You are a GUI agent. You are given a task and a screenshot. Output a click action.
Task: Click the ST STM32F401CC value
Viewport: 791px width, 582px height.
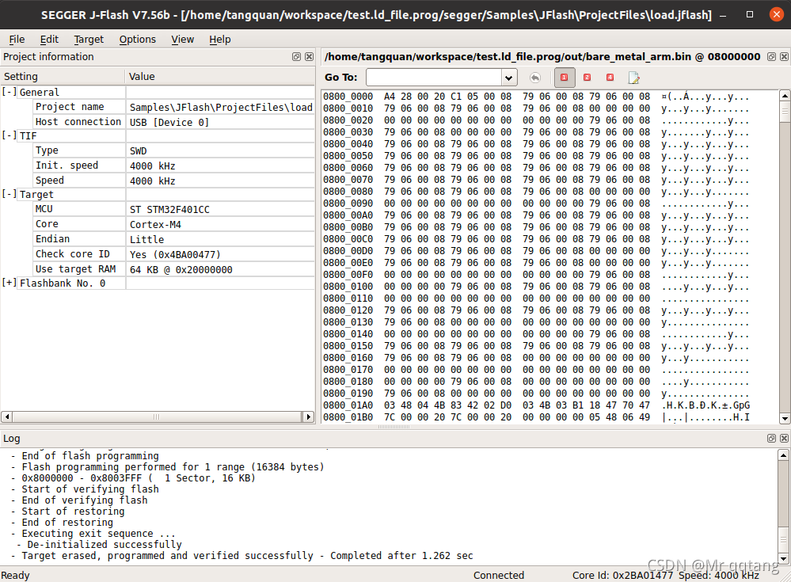click(x=169, y=209)
